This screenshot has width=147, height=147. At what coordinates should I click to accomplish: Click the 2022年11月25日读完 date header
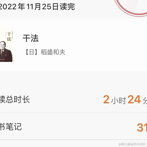[37, 7]
